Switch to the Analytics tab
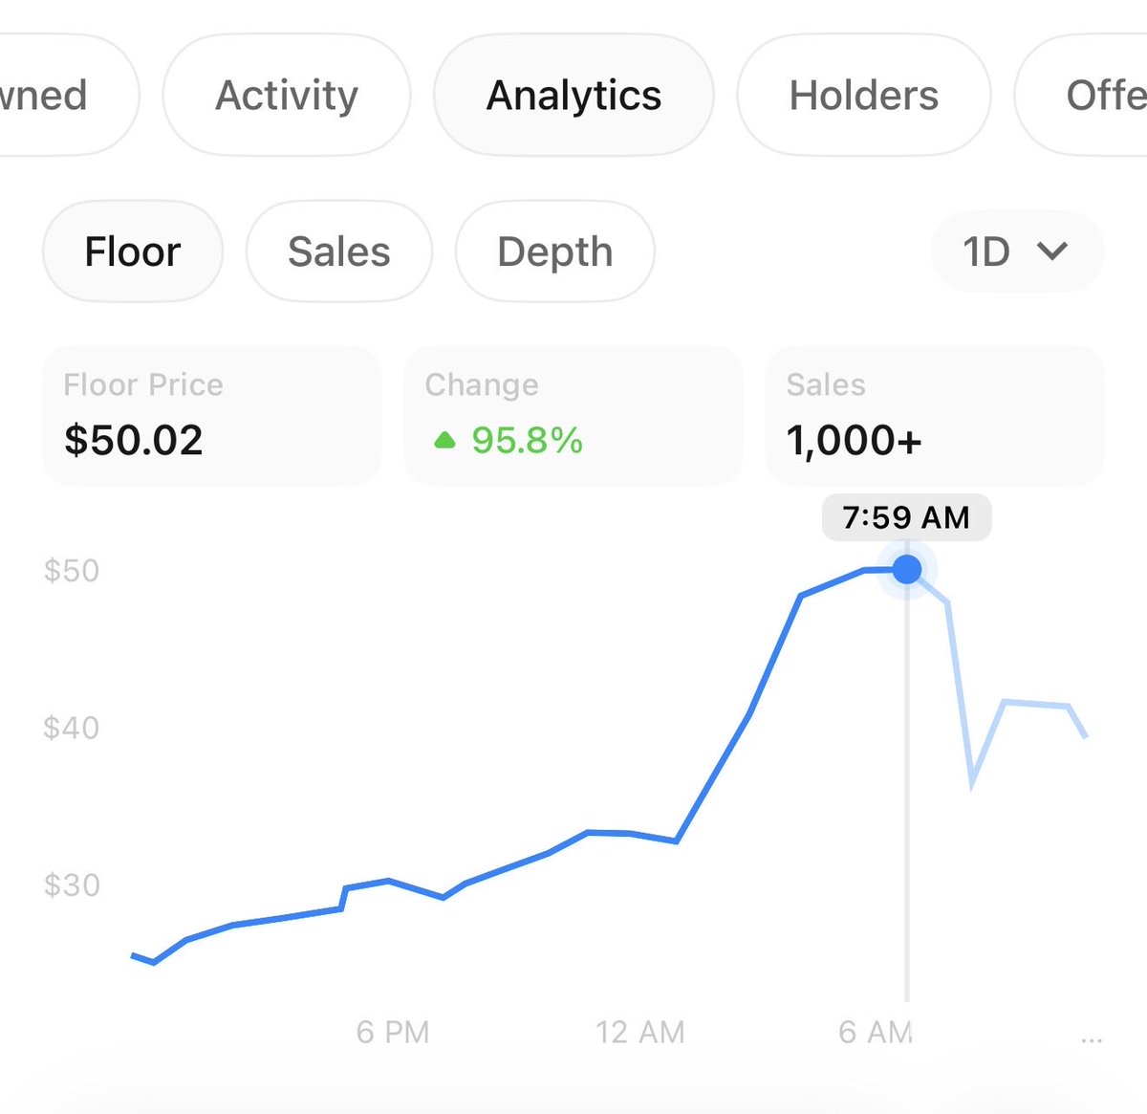The height and width of the screenshot is (1114, 1147). [573, 96]
